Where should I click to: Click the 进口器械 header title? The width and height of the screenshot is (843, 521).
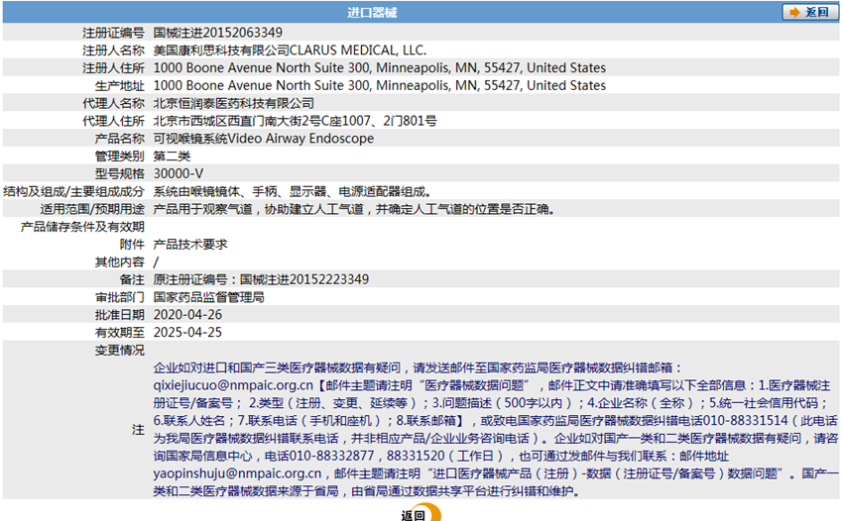(372, 12)
